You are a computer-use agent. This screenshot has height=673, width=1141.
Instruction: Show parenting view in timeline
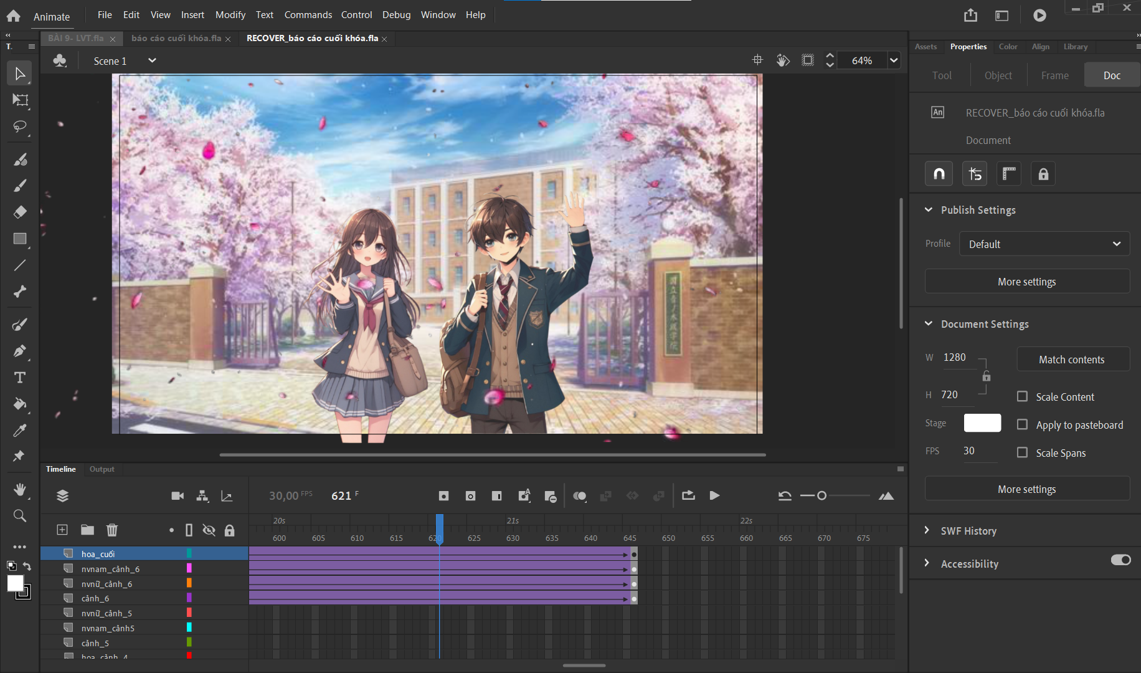202,496
